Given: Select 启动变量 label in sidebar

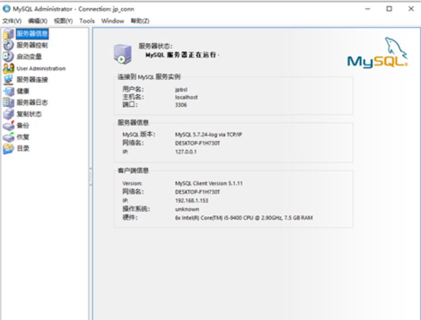Looking at the screenshot, I should coord(29,57).
